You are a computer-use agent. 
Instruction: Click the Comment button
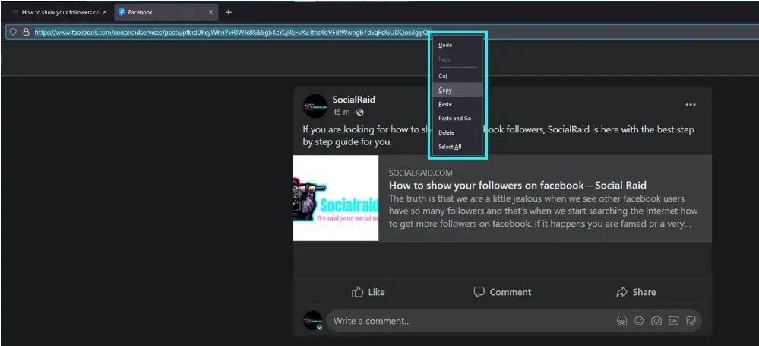pos(502,292)
